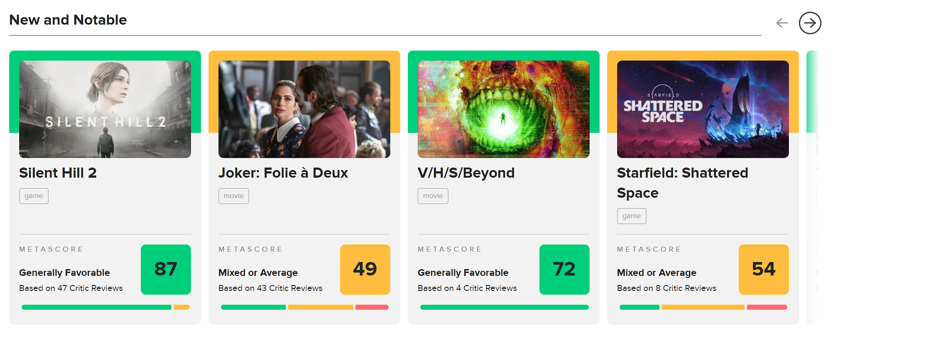Select the Silent Hill 2 title link
This screenshot has height=349, width=951.
coord(58,173)
